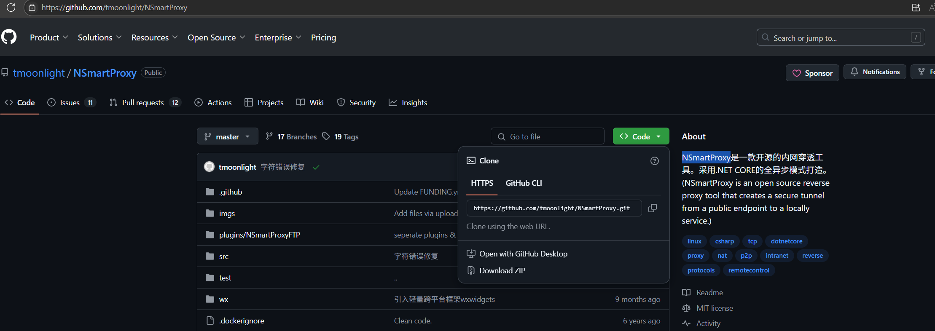
Task: Click the GitHub Desktop download icon
Action: [471, 254]
